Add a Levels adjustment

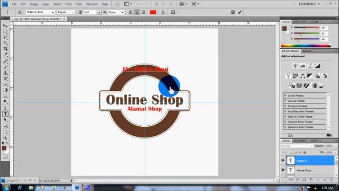[x=302, y=66]
